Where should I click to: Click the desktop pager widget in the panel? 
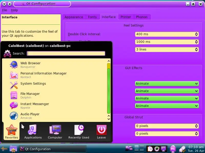139,149
